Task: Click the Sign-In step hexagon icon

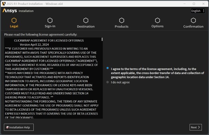Action: coord(50,20)
